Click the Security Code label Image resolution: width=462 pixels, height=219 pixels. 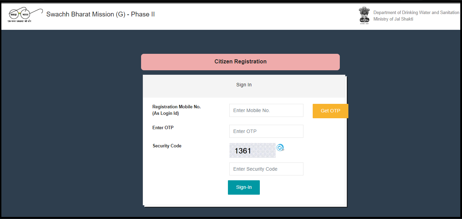click(167, 146)
